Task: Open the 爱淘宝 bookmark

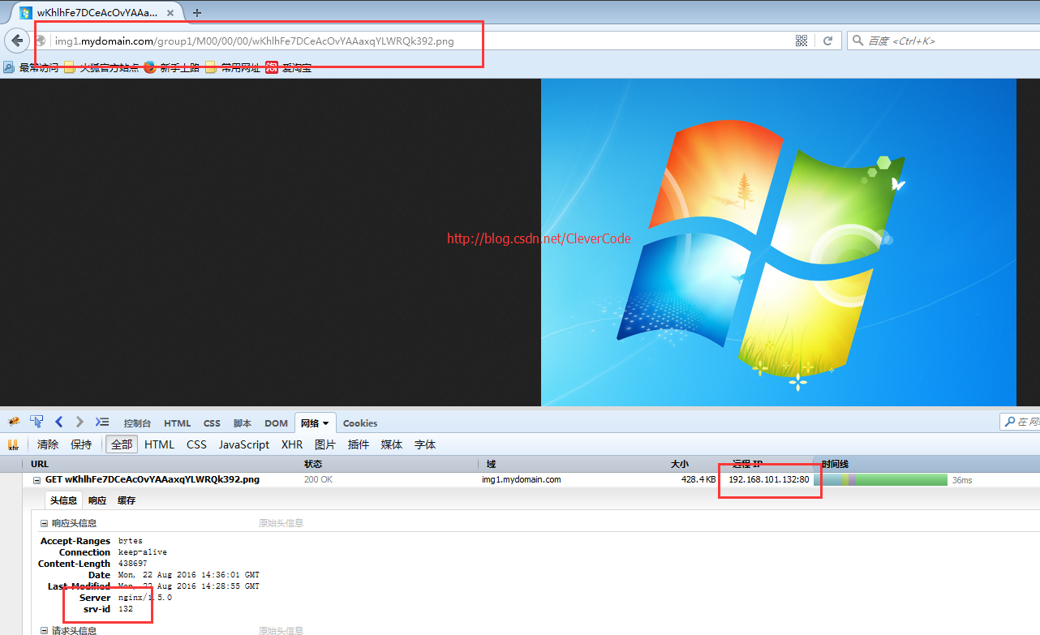Action: (x=289, y=68)
